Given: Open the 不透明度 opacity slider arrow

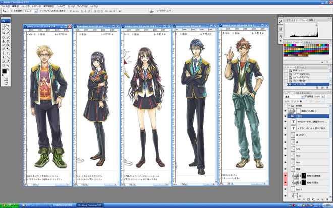Looking at the screenshot, I should pyautogui.click(x=323, y=97).
